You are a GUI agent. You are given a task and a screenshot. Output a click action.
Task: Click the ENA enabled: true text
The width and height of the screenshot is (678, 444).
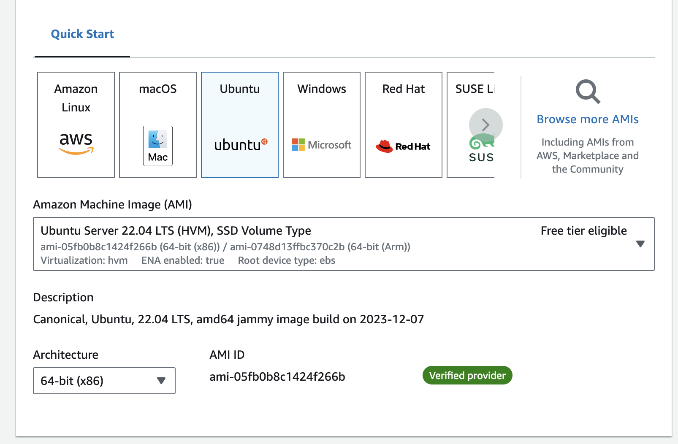[183, 260]
